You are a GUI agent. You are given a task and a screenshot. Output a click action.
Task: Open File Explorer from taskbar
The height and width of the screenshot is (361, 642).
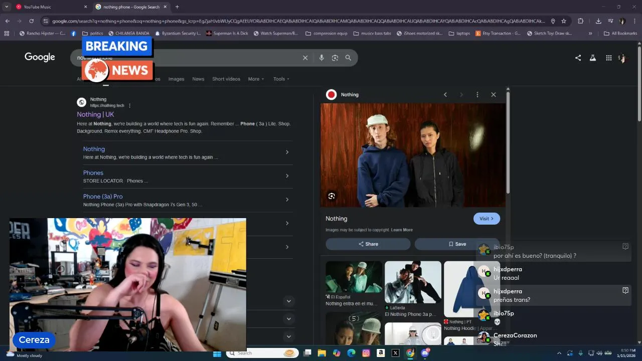pos(322,353)
